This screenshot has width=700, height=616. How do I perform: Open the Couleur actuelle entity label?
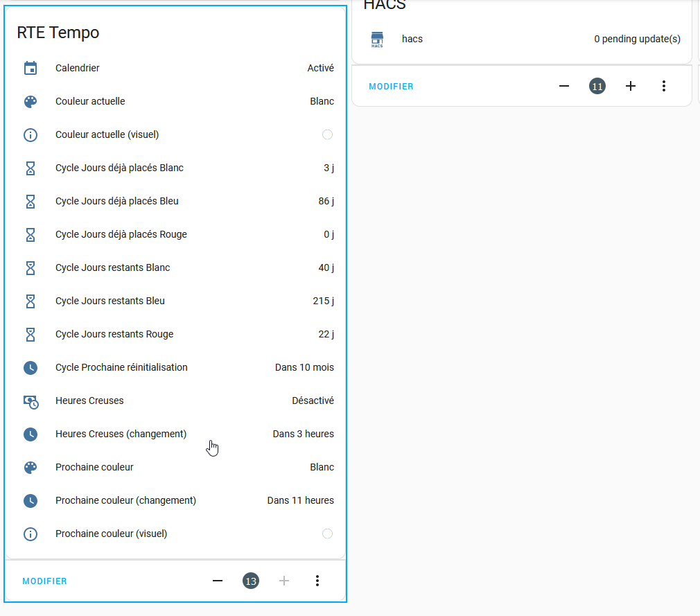click(90, 101)
